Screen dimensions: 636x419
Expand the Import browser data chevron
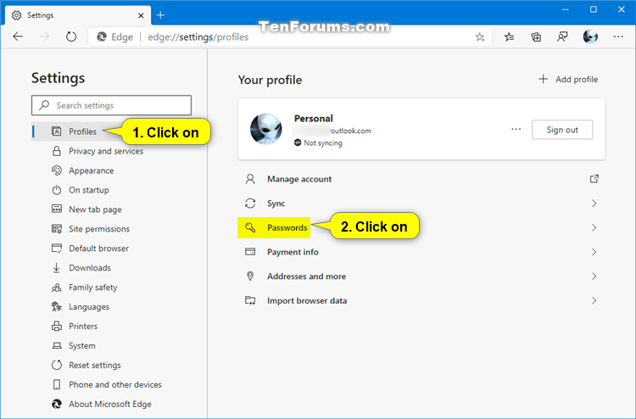pos(594,301)
